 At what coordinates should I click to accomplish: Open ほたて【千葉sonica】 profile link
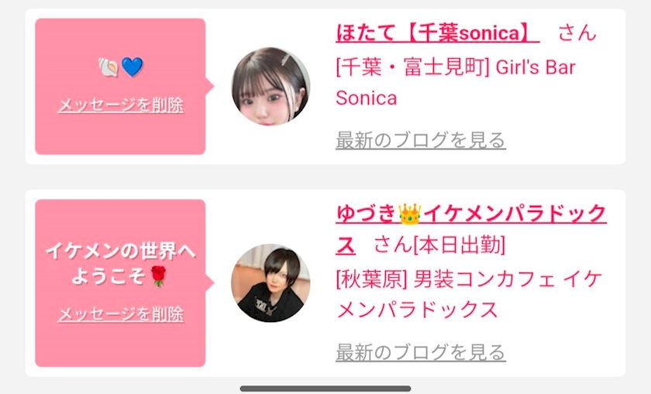[437, 33]
